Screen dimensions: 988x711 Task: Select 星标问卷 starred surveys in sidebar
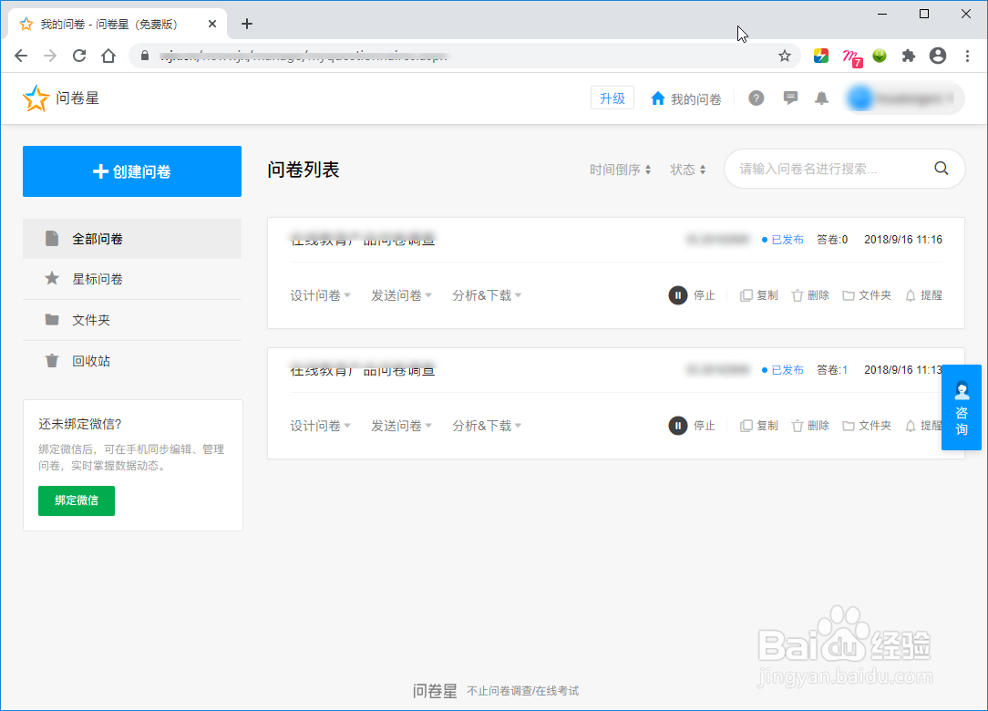click(100, 279)
